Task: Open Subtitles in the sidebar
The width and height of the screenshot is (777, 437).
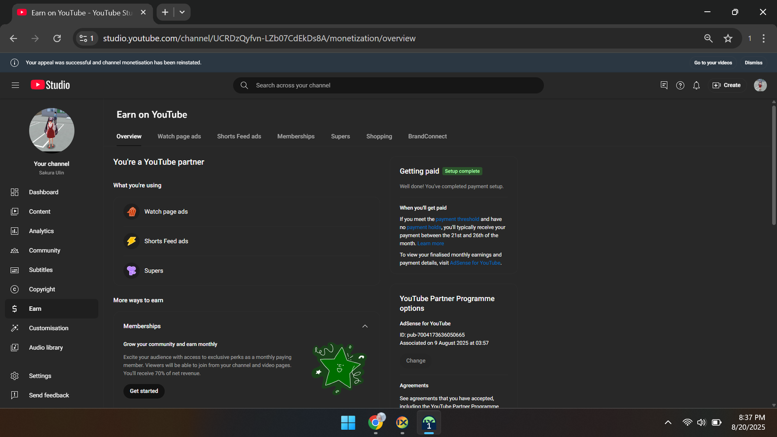Action: 51,270
